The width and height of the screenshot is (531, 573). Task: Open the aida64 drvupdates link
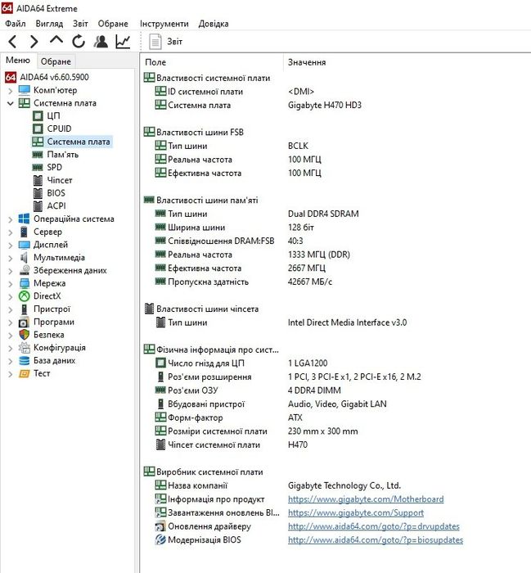coord(374,526)
